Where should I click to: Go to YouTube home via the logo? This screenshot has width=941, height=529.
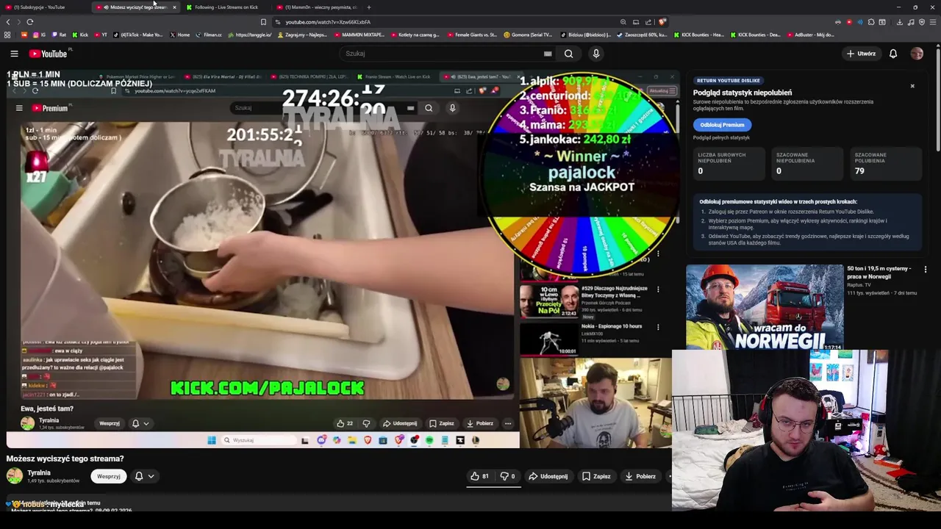pos(48,54)
